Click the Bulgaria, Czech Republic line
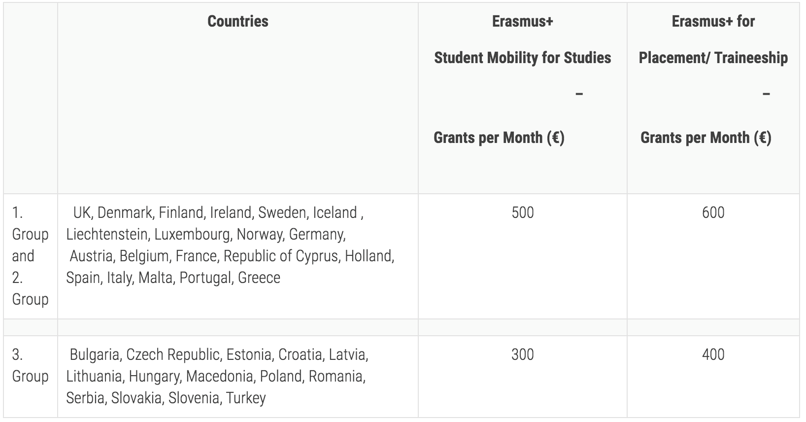 [x=219, y=354]
